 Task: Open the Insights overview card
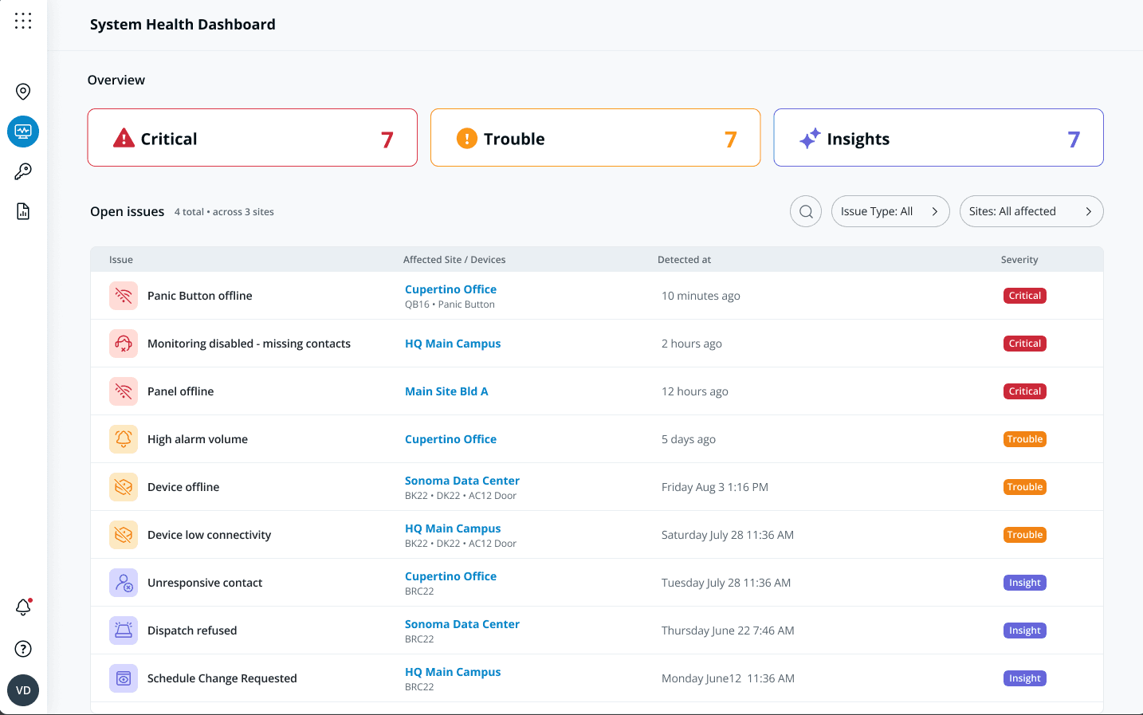[938, 138]
